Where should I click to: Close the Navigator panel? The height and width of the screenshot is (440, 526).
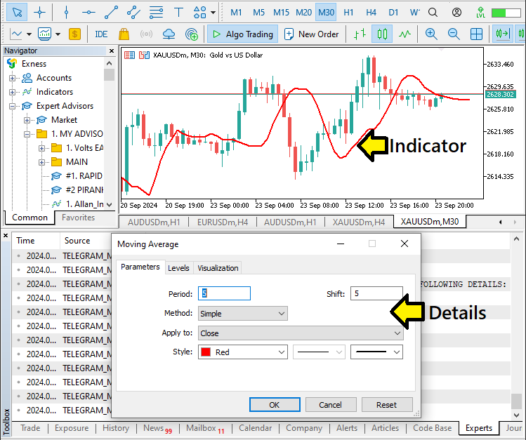[x=112, y=51]
